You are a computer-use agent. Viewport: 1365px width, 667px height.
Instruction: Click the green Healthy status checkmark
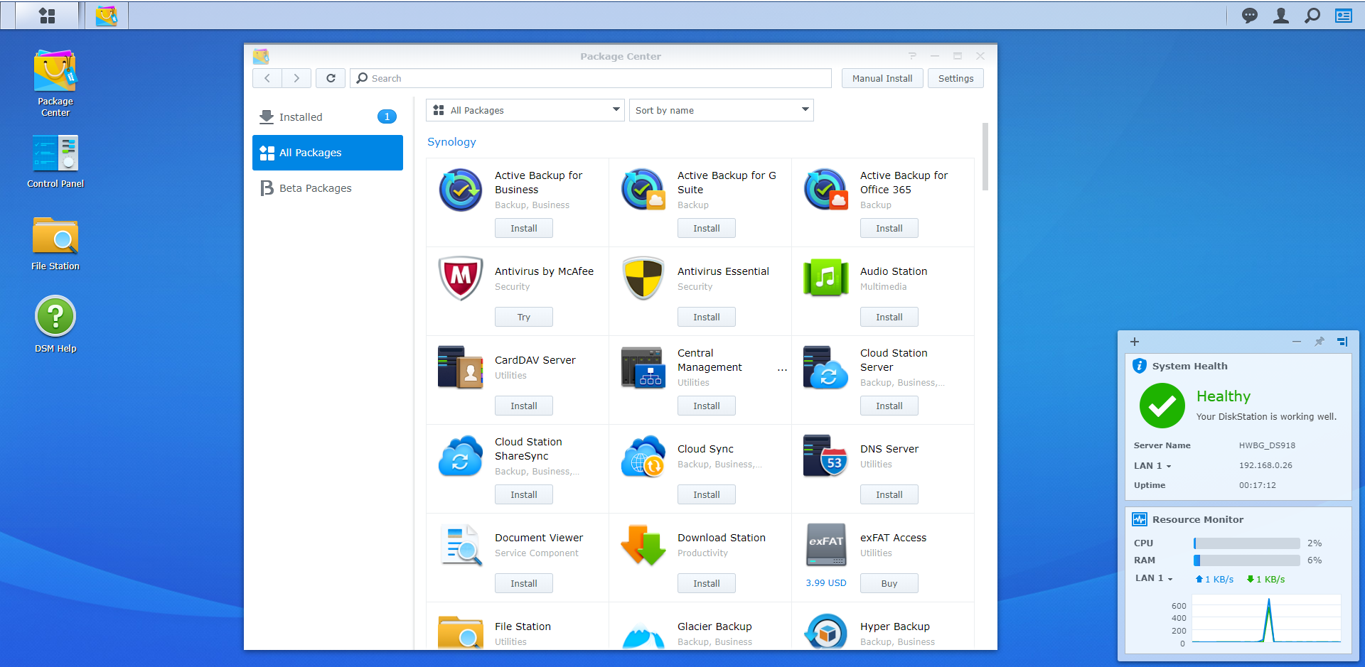tap(1162, 406)
